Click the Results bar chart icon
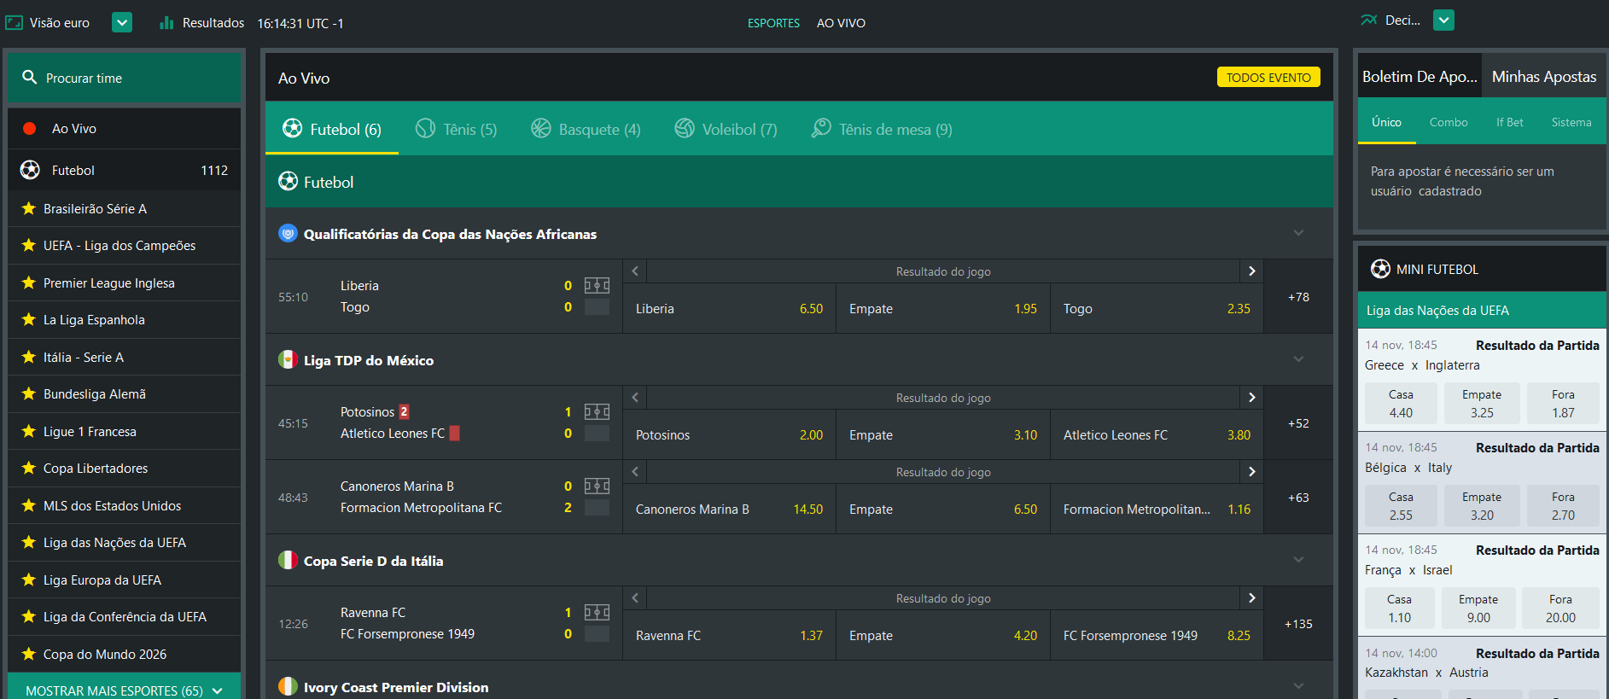Screen dimensions: 1609x699 click(166, 23)
